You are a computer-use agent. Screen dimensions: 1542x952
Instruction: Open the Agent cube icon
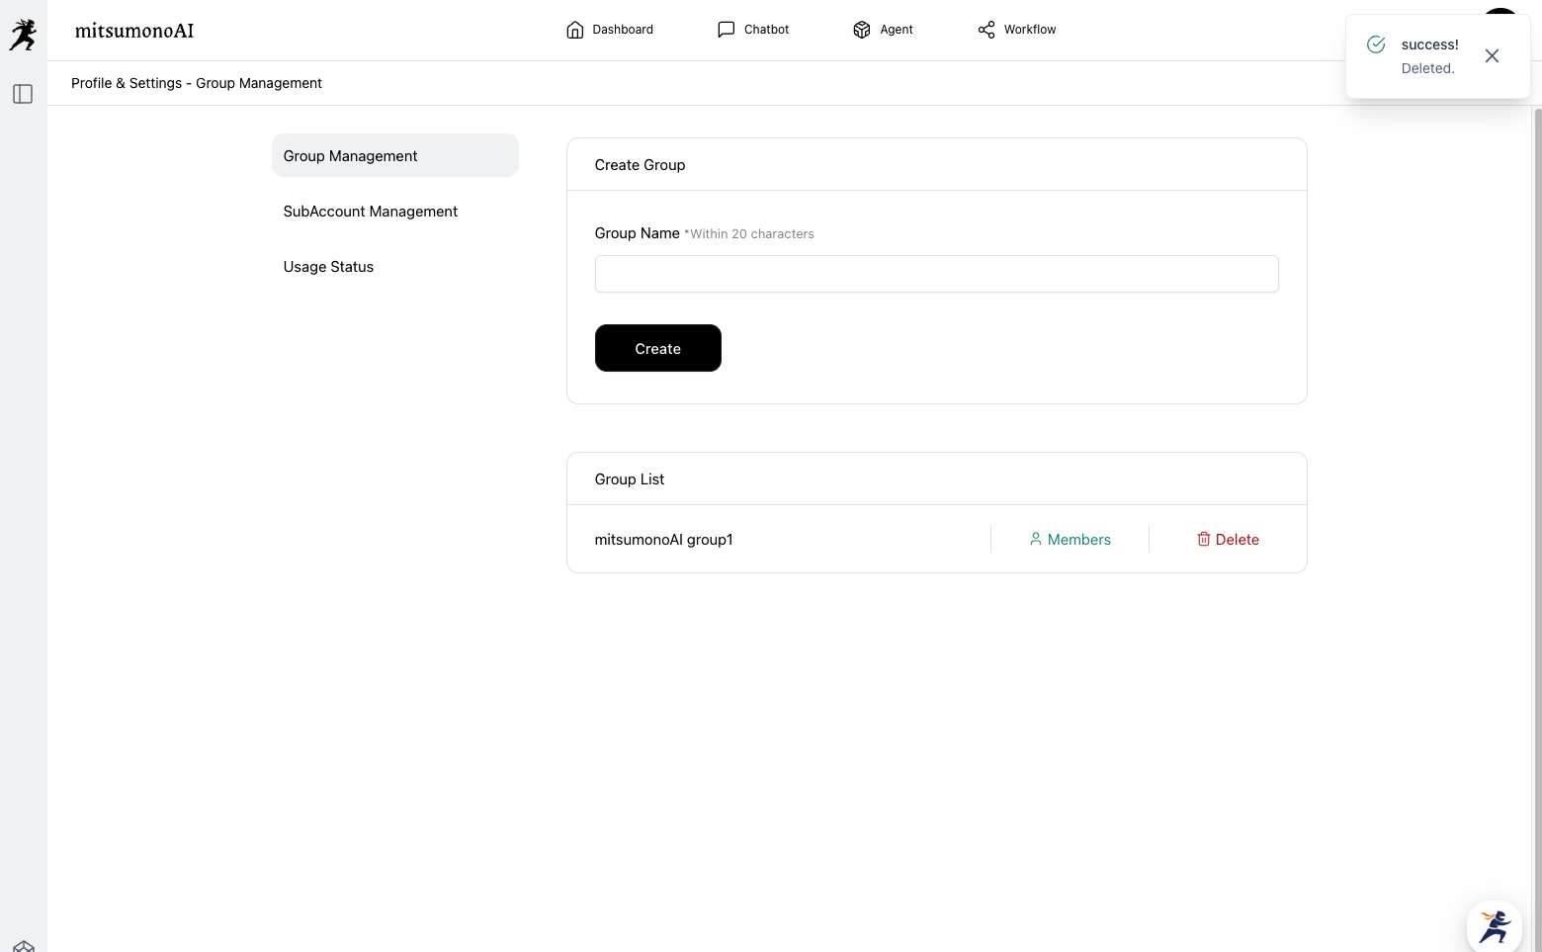(862, 30)
